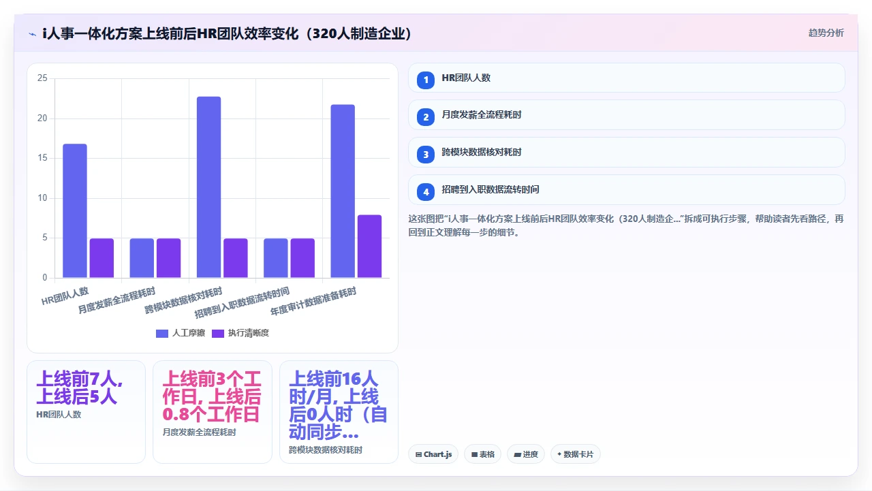The image size is (872, 491).
Task: Click the Chart.js tag
Action: (x=433, y=454)
